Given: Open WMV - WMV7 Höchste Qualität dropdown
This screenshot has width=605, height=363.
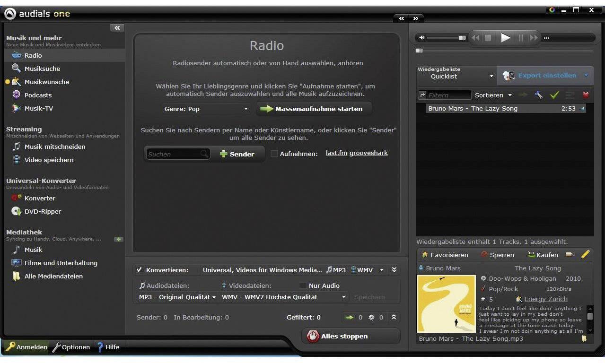Looking at the screenshot, I should click(x=284, y=297).
